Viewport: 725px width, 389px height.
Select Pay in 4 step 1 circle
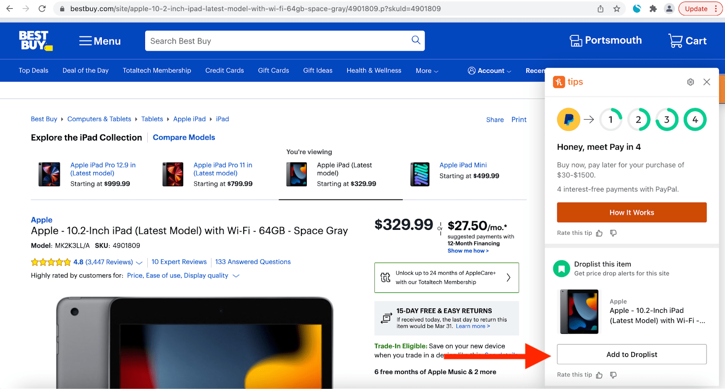(x=611, y=120)
